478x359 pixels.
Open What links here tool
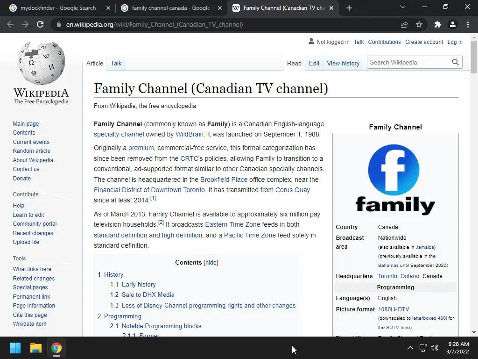(x=32, y=269)
